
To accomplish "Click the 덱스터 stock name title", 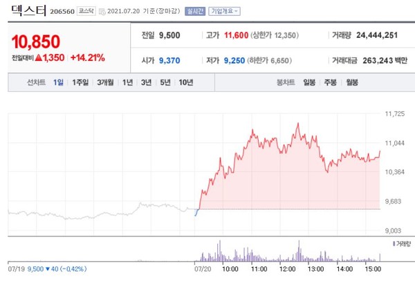I will 27,11.
